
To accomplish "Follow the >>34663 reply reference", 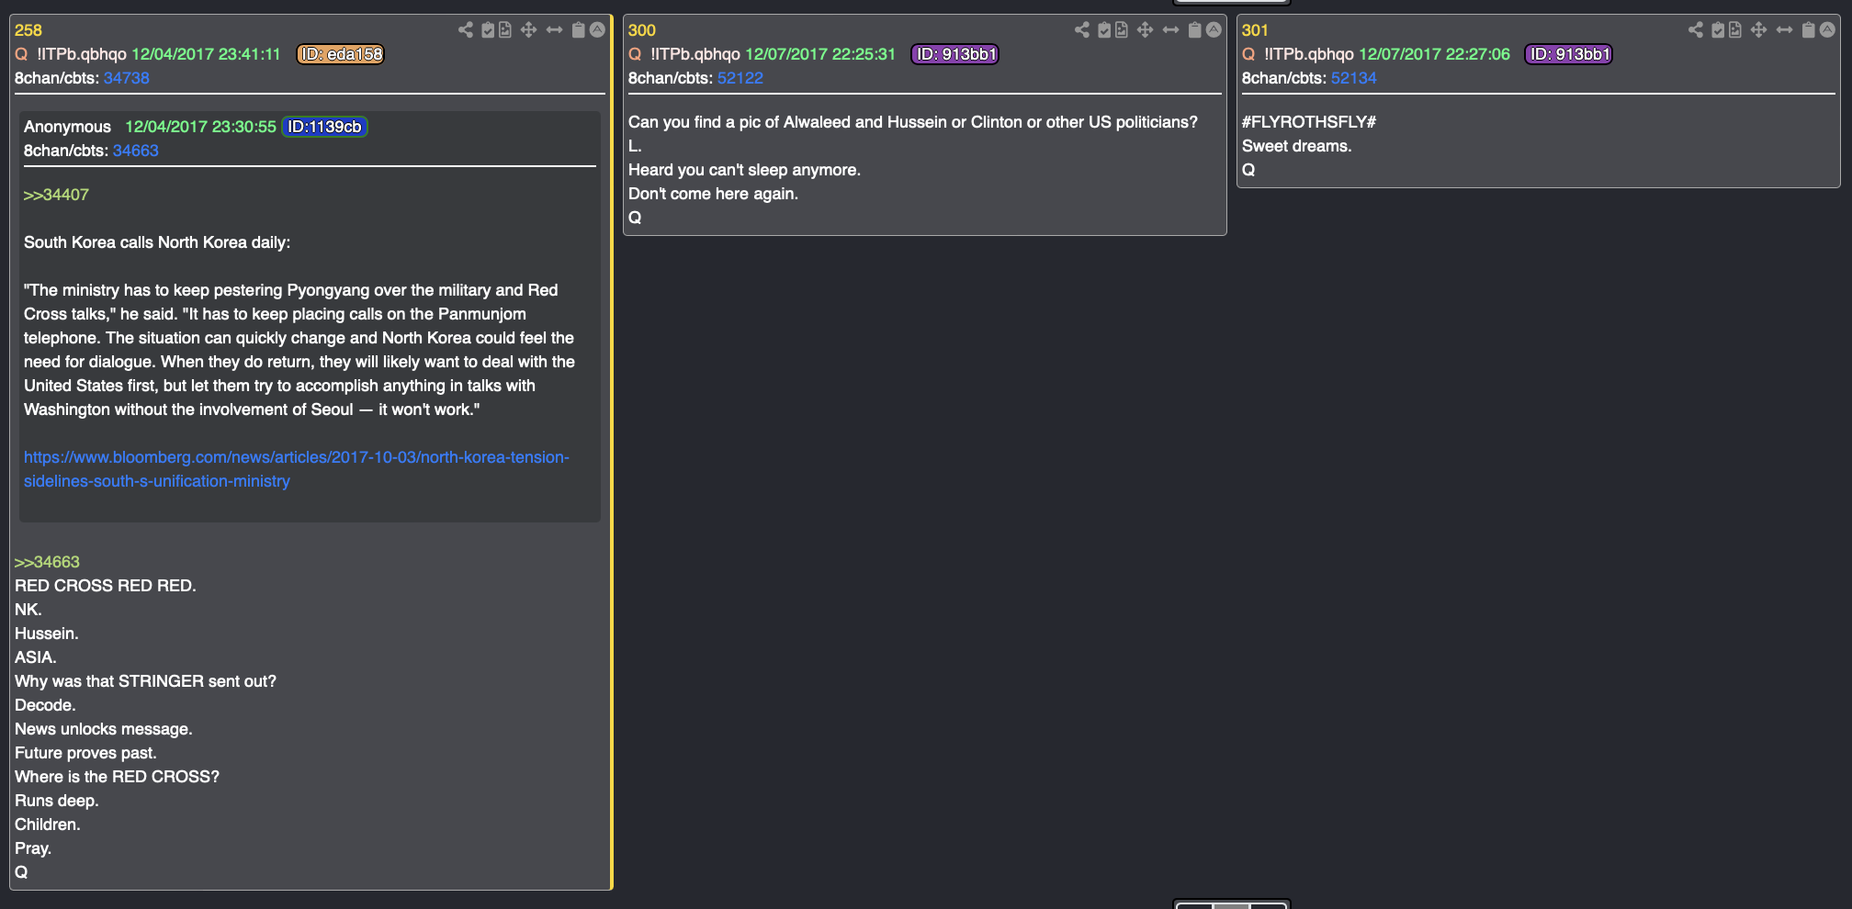I will [x=47, y=562].
